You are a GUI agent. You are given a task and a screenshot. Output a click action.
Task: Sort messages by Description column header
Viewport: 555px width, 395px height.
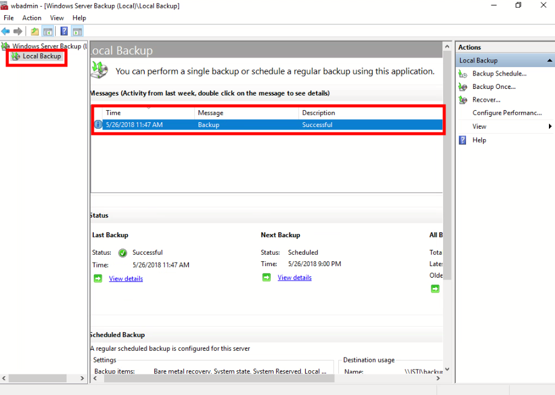coord(370,113)
